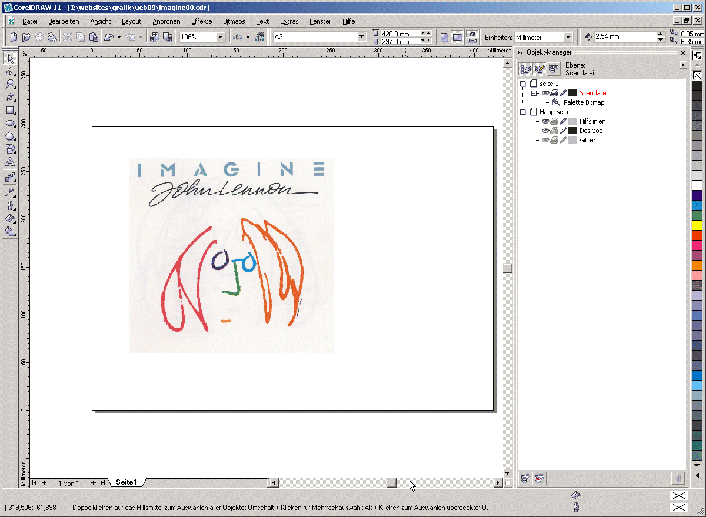Click the Paste clipboard icon
706x517 pixels.
click(94, 37)
